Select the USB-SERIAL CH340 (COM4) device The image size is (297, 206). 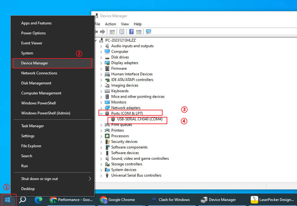[139, 119]
